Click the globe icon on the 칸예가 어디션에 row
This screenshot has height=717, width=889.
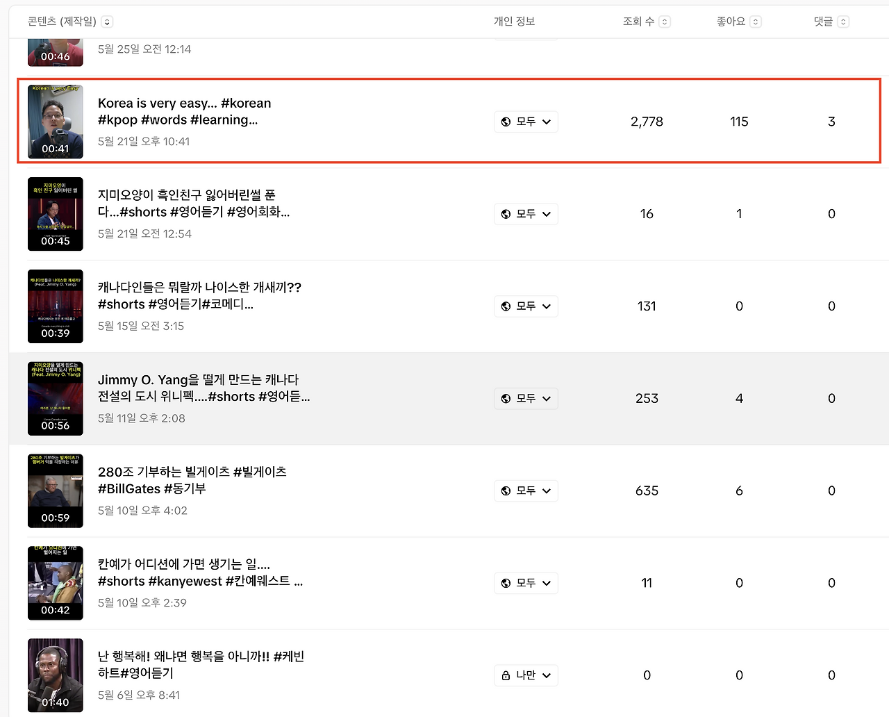506,583
